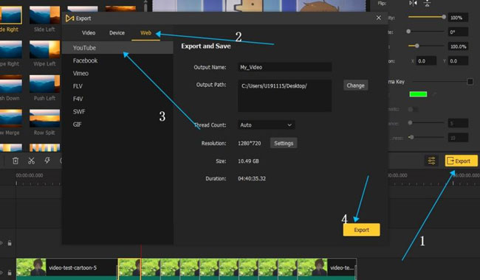Click the Output Name field

click(x=285, y=67)
